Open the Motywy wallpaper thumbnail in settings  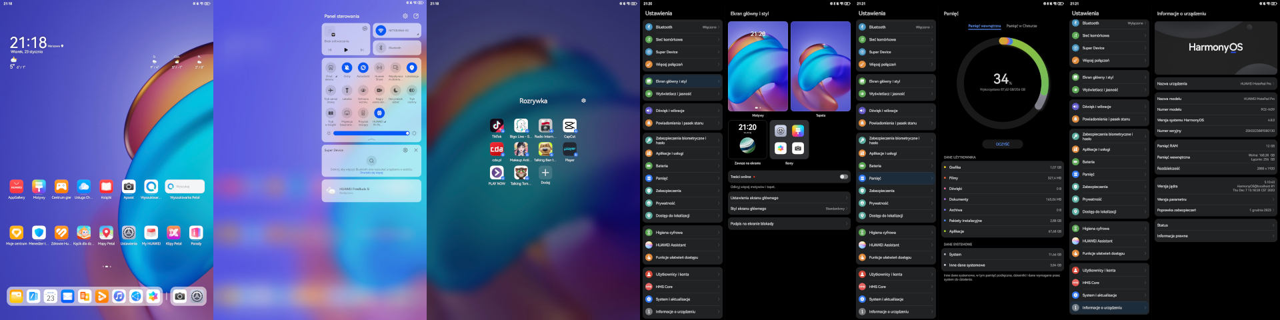758,67
